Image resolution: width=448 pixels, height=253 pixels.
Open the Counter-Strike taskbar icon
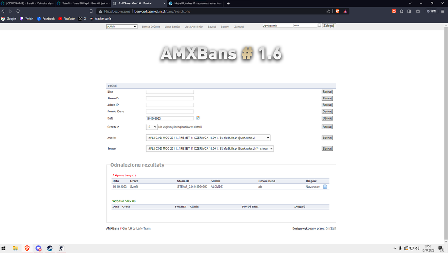[61, 248]
